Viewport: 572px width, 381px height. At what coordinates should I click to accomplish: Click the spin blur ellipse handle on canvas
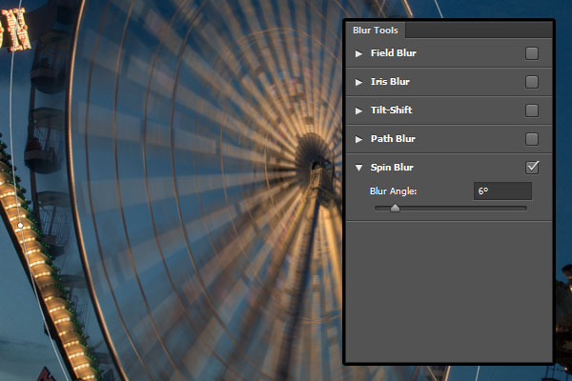point(20,226)
